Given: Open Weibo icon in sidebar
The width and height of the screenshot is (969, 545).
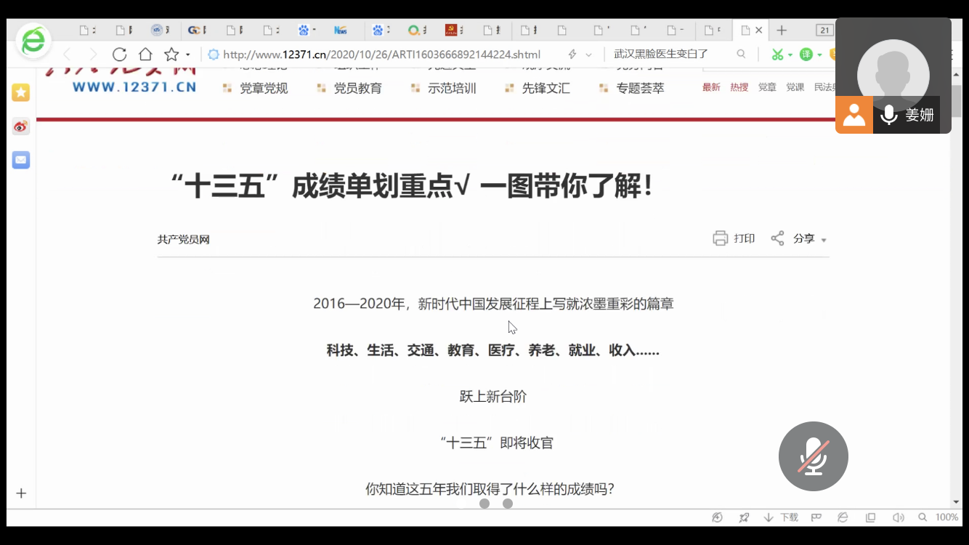Looking at the screenshot, I should pyautogui.click(x=21, y=126).
